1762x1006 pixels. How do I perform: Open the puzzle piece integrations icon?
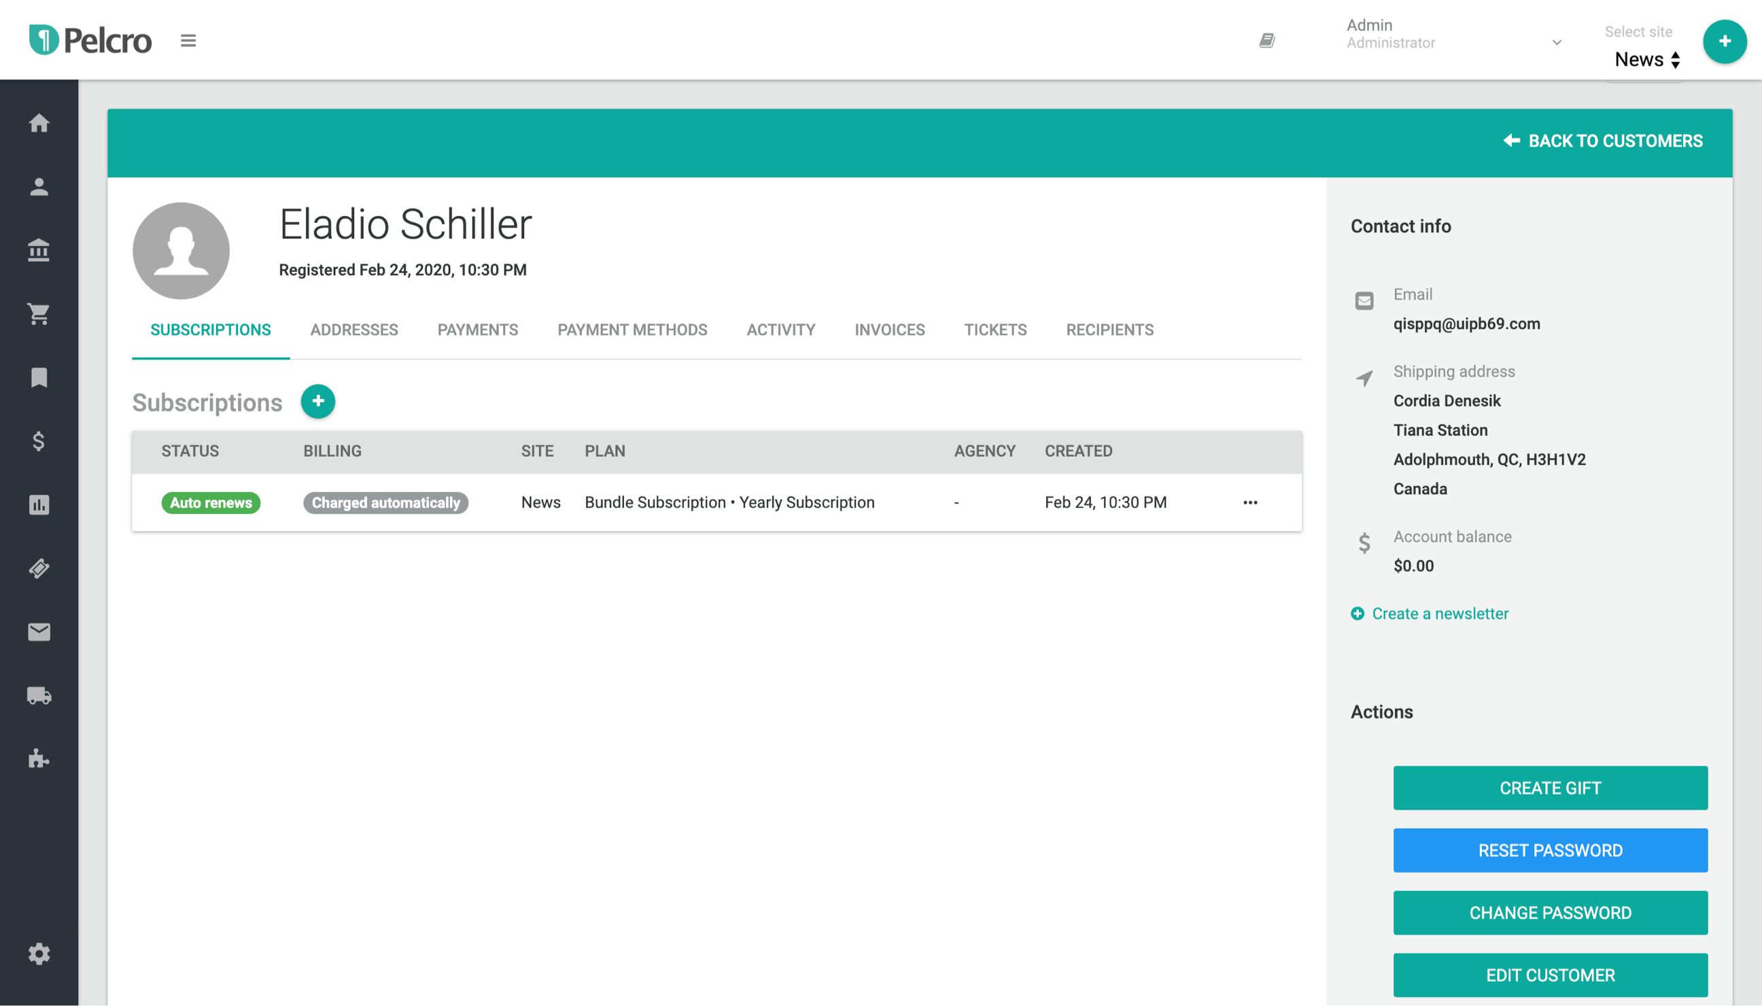click(39, 759)
